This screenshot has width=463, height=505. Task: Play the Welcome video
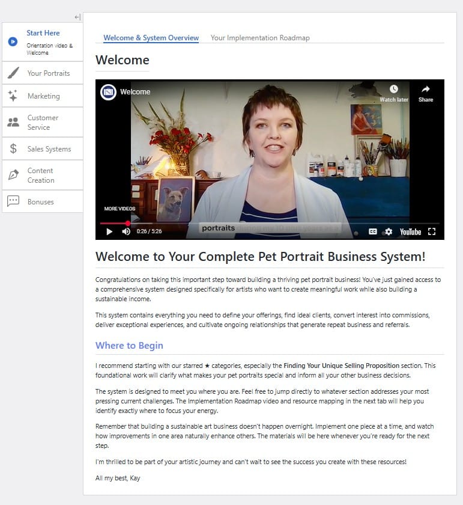tap(109, 231)
